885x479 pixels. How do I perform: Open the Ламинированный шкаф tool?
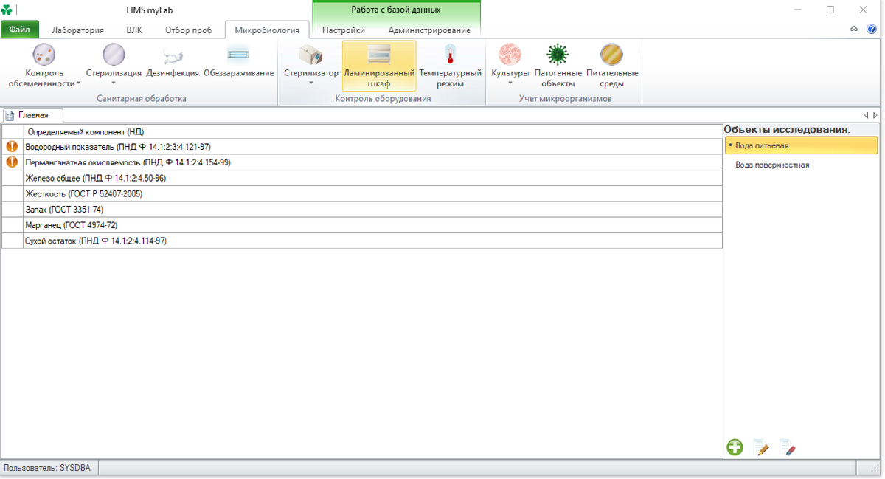[379, 65]
